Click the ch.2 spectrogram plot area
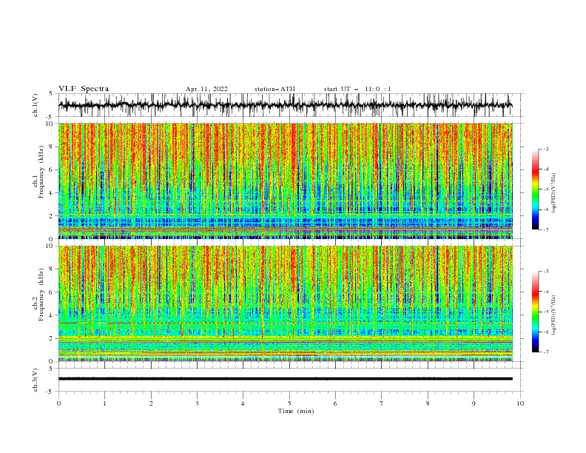This screenshot has height=453, width=586. 286,303
